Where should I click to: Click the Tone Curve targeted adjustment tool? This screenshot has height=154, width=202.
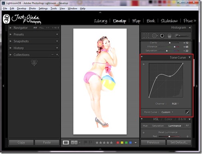(x=144, y=64)
